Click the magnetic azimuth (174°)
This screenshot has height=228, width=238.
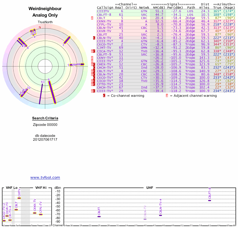point(229,11)
